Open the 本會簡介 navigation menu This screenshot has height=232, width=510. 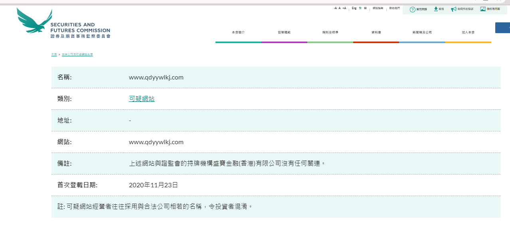[x=238, y=32]
